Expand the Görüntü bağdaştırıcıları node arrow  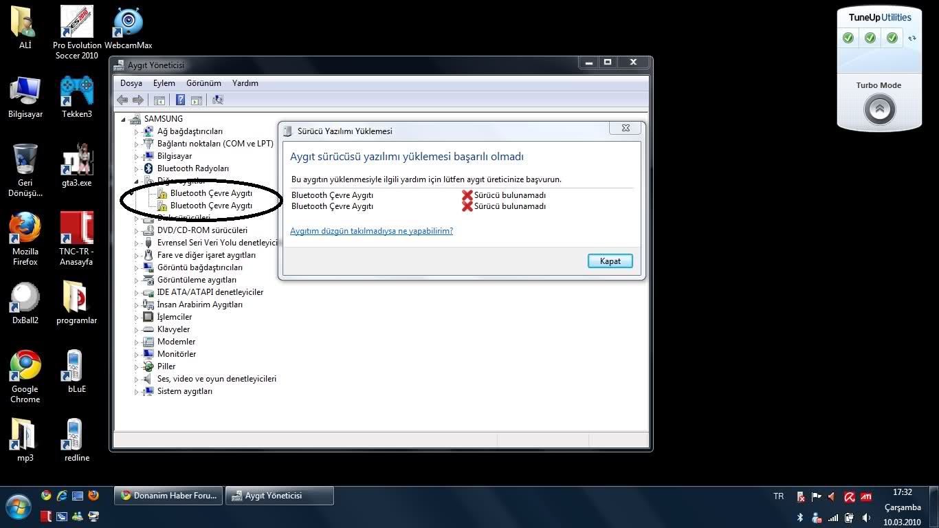coord(136,267)
